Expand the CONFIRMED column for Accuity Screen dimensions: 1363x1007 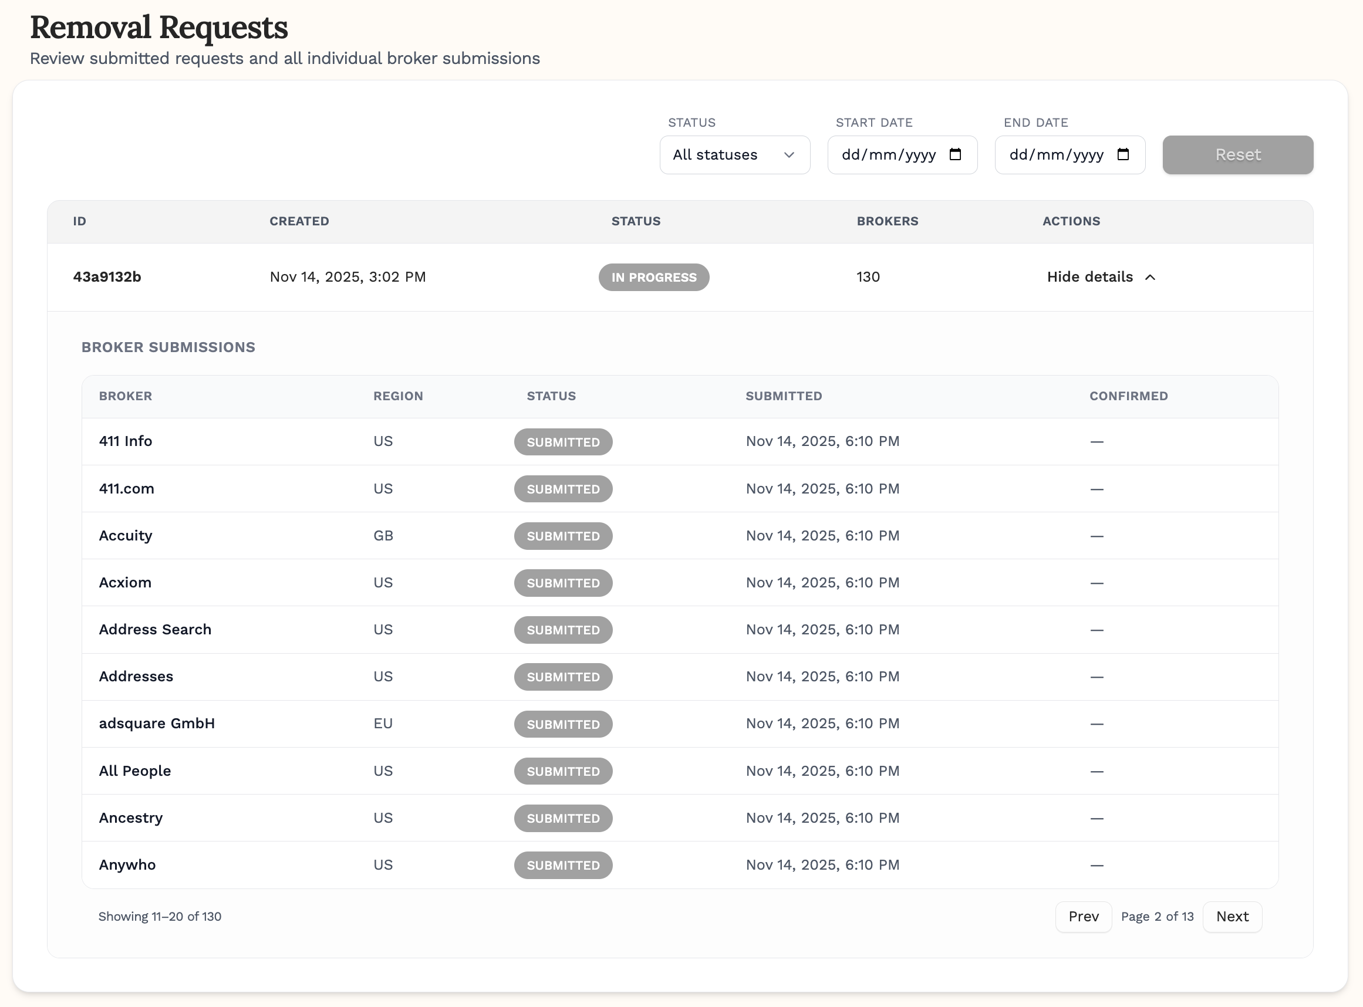pyautogui.click(x=1097, y=536)
